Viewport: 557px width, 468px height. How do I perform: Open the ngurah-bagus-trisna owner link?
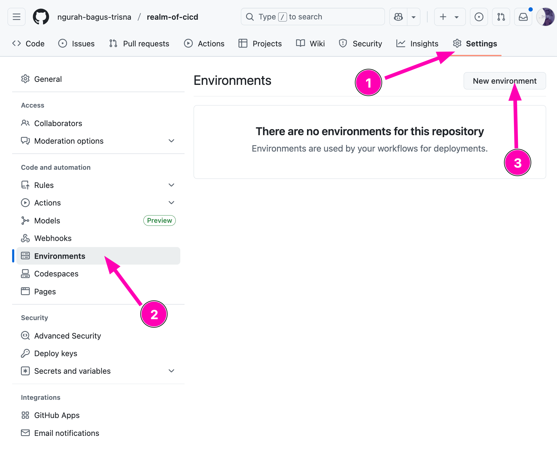(x=94, y=17)
